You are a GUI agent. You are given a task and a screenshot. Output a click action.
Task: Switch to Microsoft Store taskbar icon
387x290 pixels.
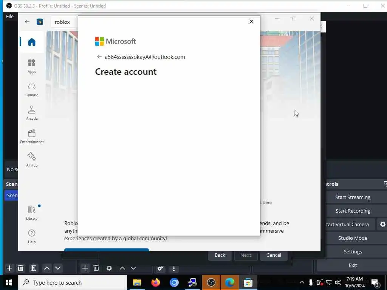(248, 282)
